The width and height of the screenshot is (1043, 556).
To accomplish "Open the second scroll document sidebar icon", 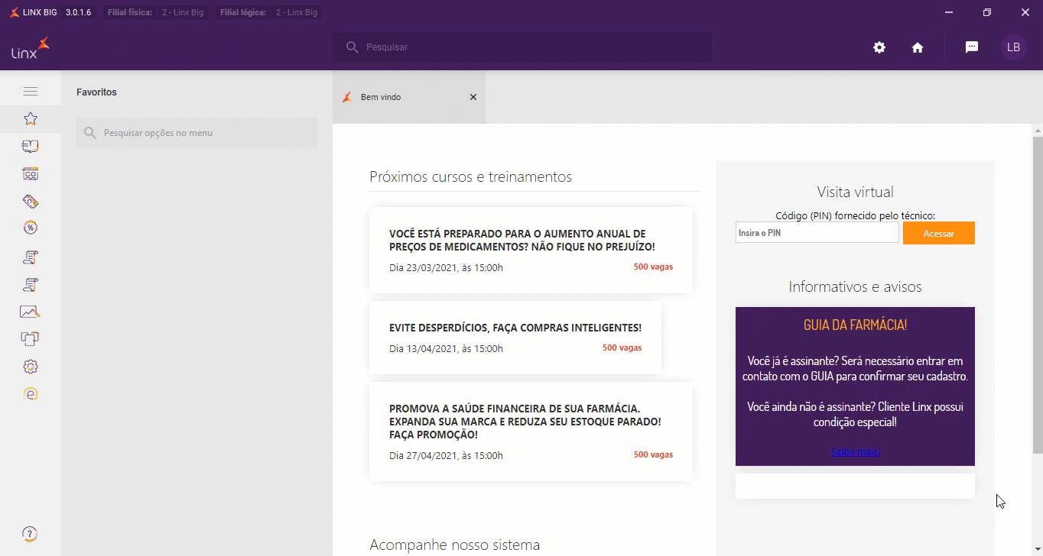I will 31,285.
